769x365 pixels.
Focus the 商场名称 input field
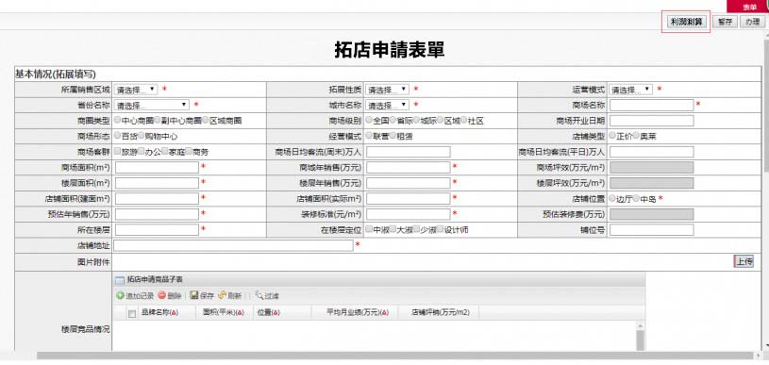651,105
